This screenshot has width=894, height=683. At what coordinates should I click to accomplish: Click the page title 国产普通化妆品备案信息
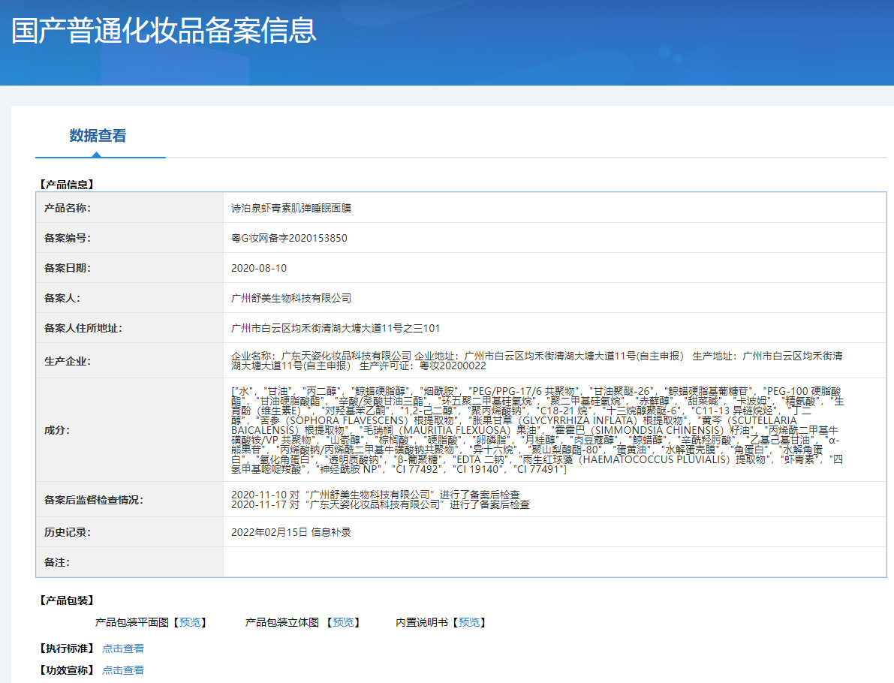164,30
